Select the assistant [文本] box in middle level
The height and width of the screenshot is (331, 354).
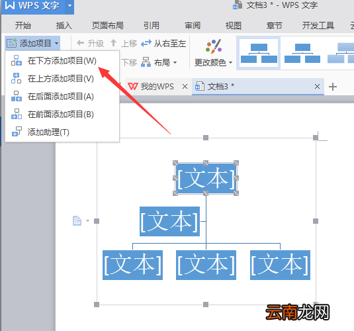(x=169, y=221)
